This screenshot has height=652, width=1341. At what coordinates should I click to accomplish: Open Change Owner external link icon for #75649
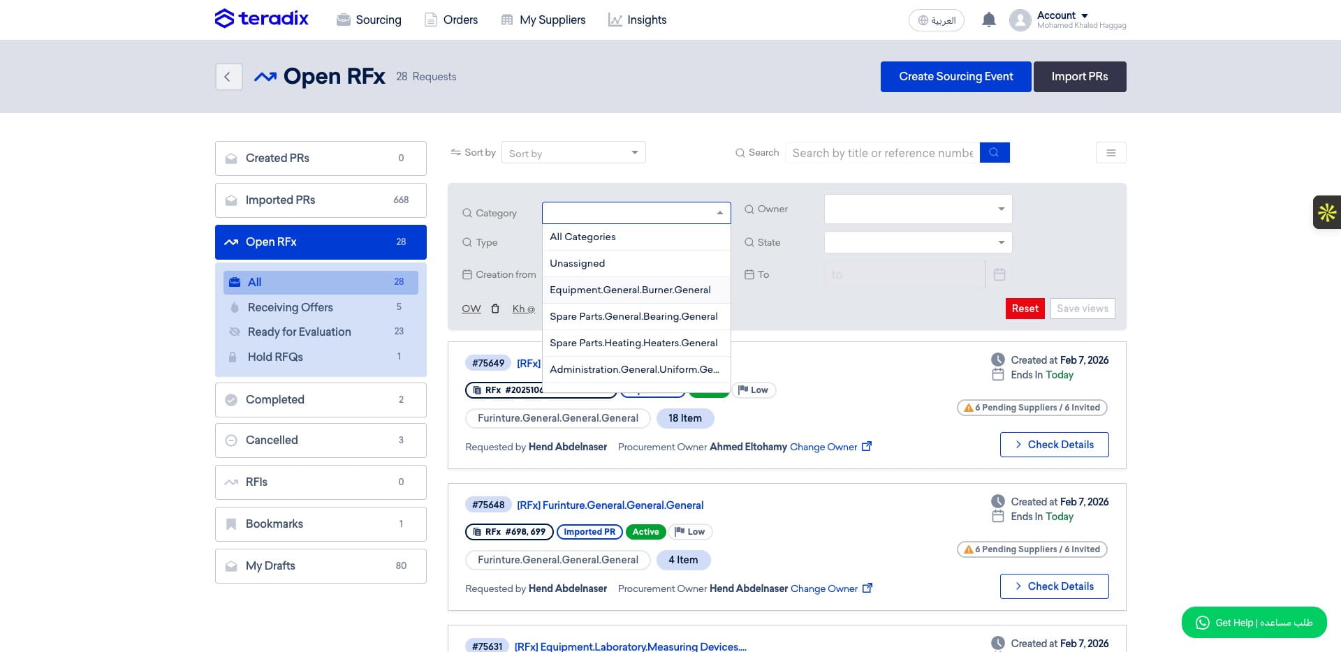[867, 446]
